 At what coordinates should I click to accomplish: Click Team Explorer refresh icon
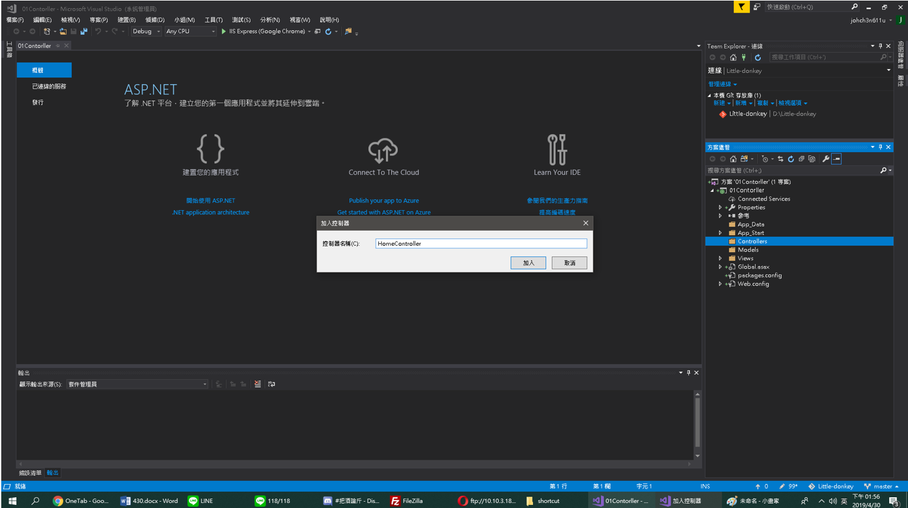click(x=758, y=57)
